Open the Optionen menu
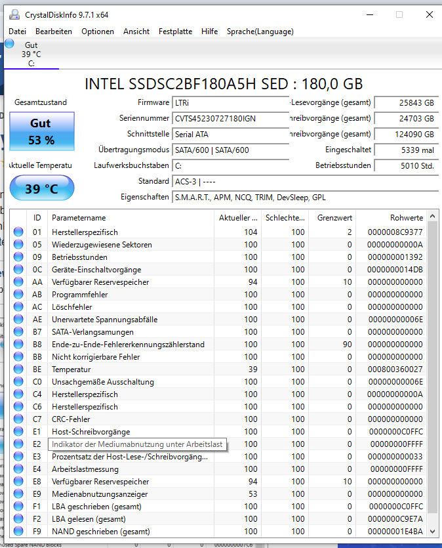This screenshot has height=548, width=442. pyautogui.click(x=98, y=32)
